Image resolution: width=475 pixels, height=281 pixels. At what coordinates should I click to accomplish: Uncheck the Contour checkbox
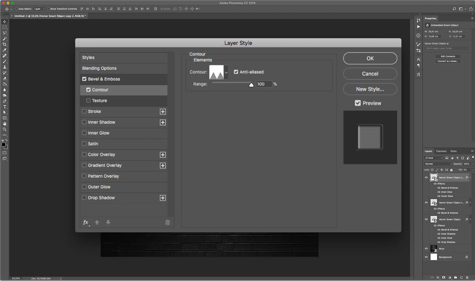click(88, 90)
